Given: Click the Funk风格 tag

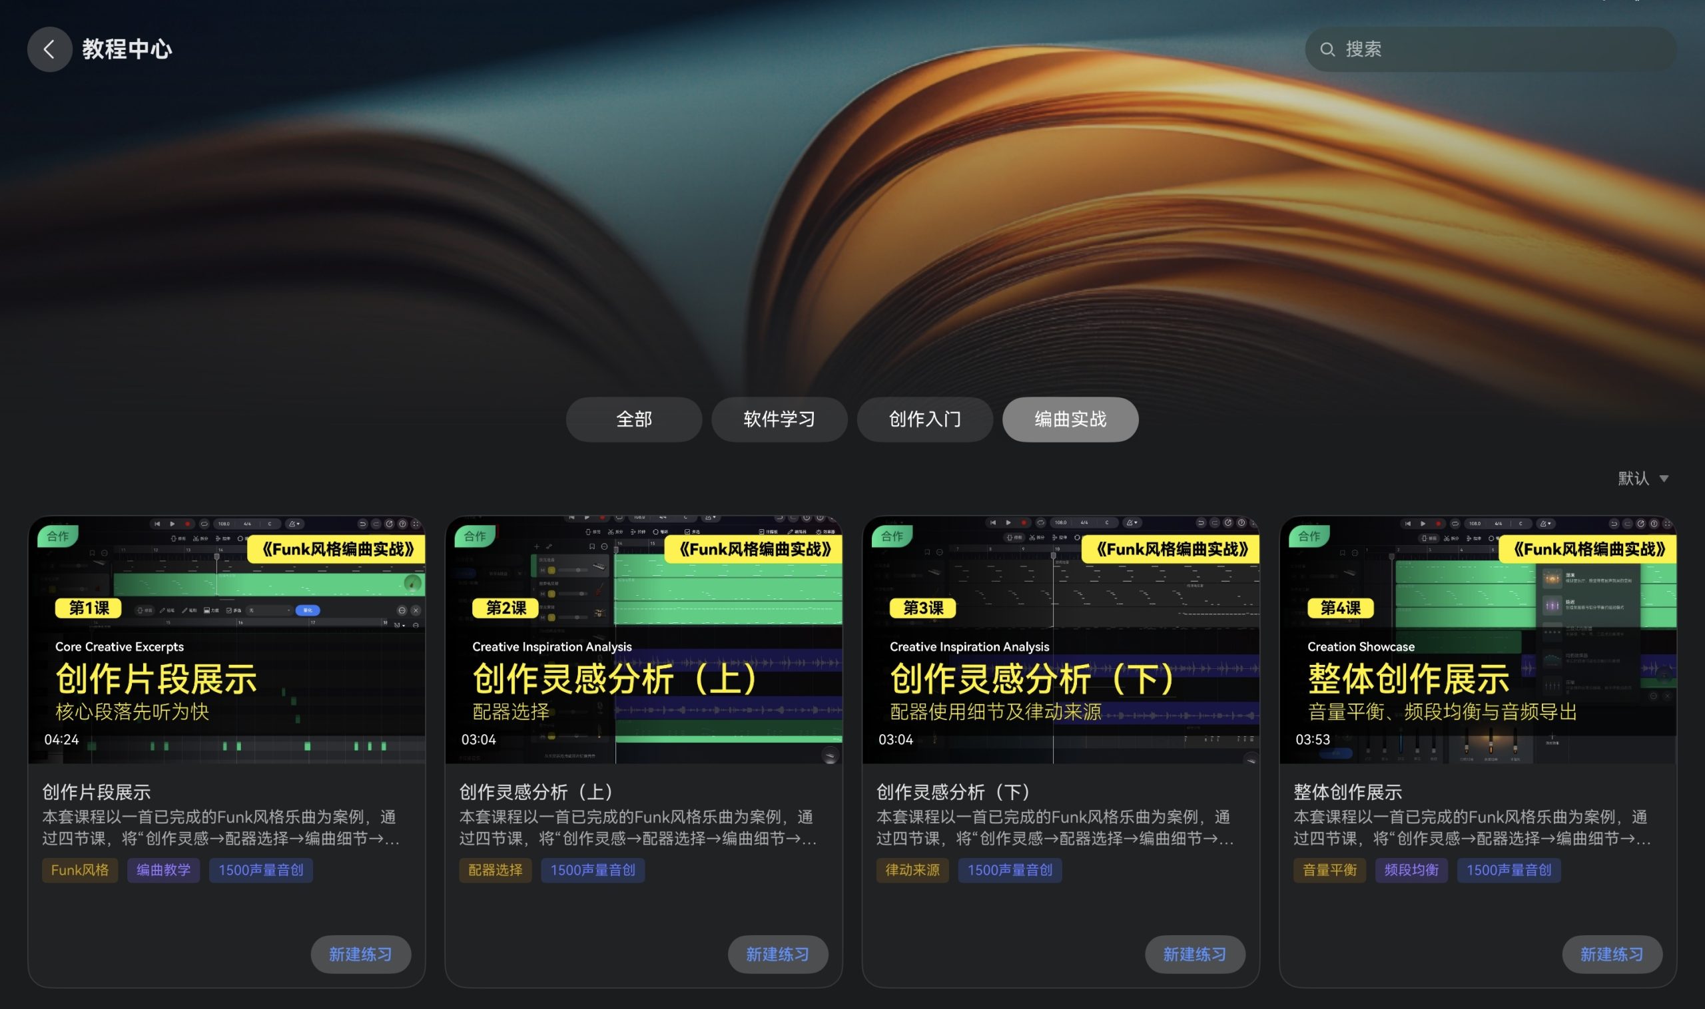Looking at the screenshot, I should click(80, 870).
